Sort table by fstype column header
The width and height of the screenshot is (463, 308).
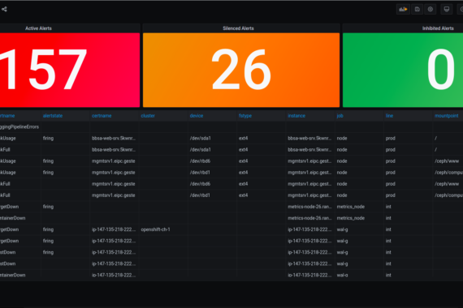coord(245,116)
